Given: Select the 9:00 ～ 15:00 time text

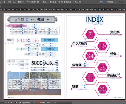Looking at the screenshot, I should click(x=40, y=54).
